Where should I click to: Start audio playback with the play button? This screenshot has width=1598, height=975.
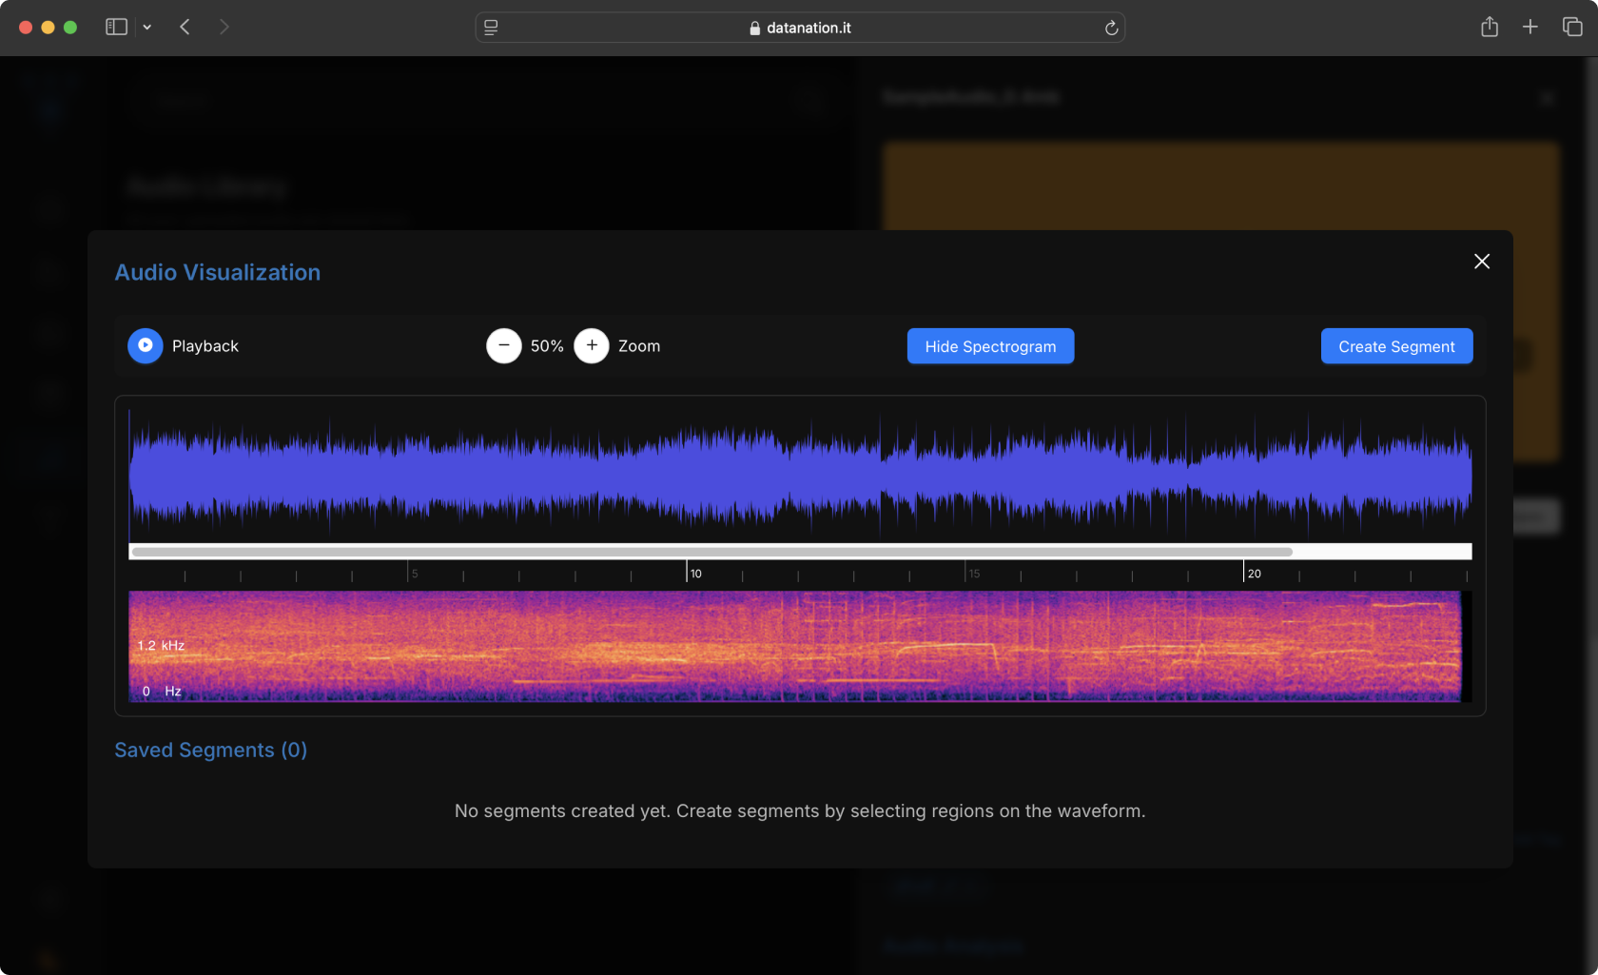click(x=146, y=345)
